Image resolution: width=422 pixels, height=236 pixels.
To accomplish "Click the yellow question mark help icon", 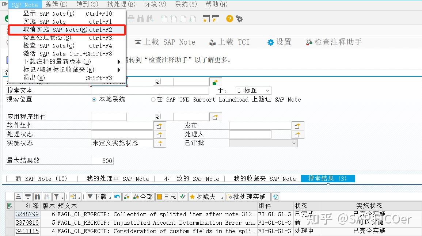I will point(229,18).
